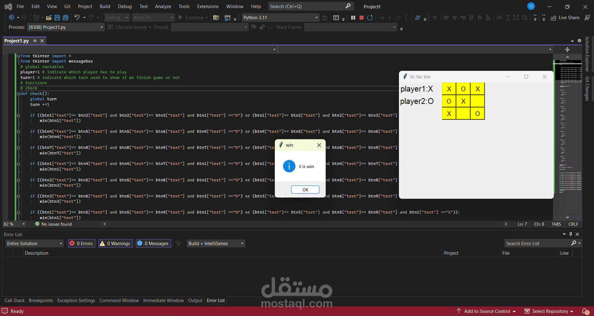Open the editor settings gear icon
This screenshot has width=594, height=316.
click(579, 41)
